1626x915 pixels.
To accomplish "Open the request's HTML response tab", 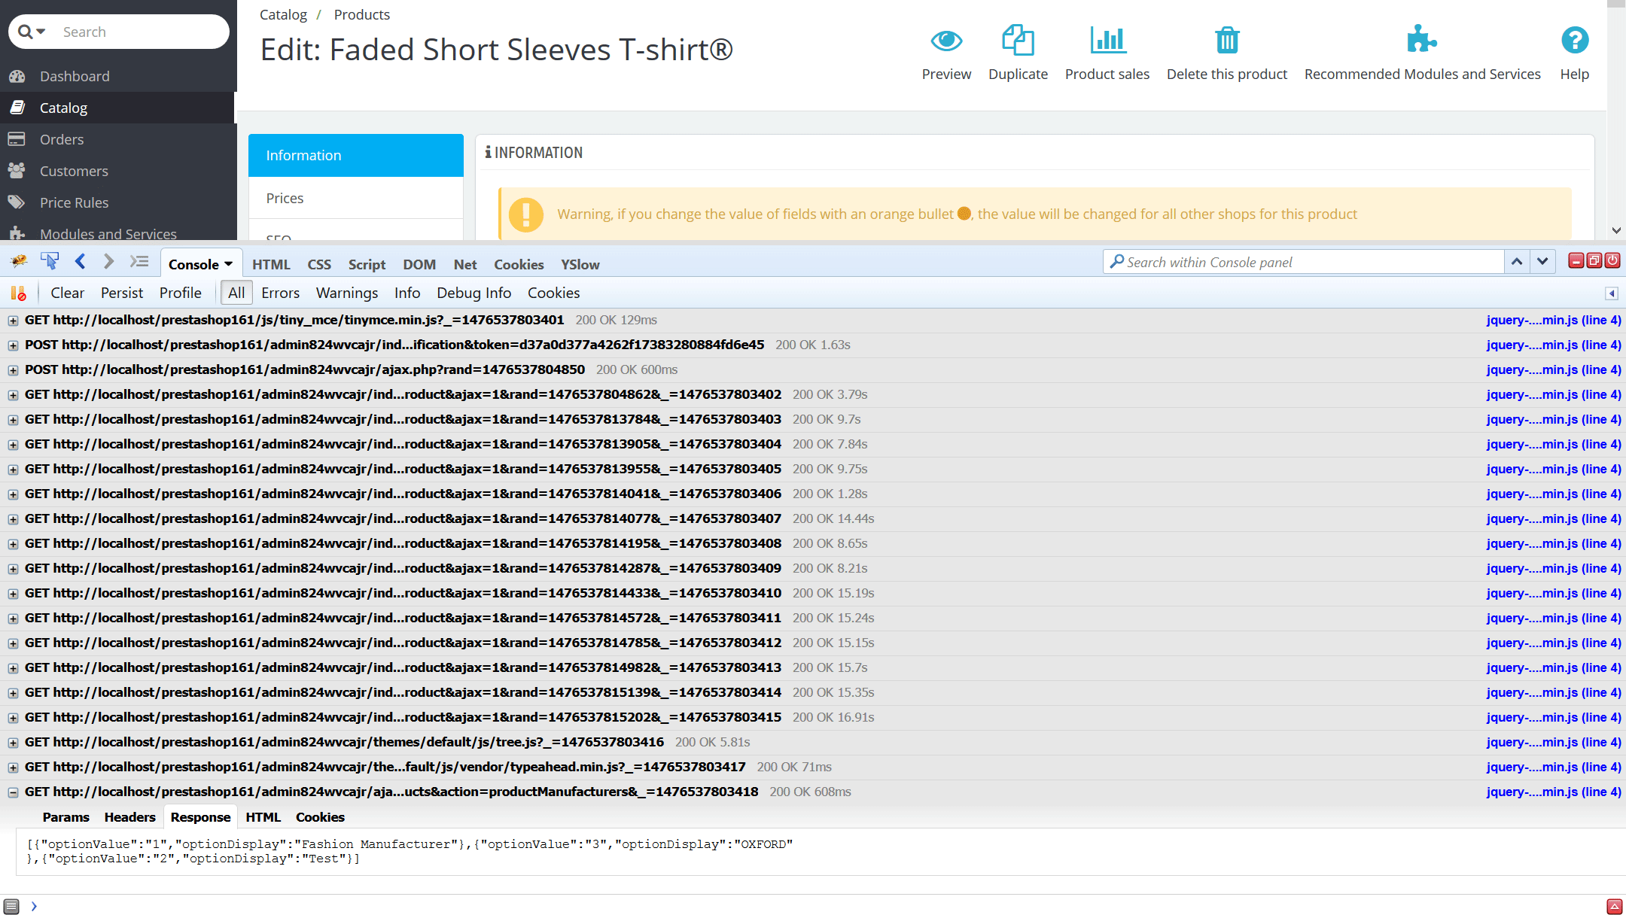I will pyautogui.click(x=263, y=817).
